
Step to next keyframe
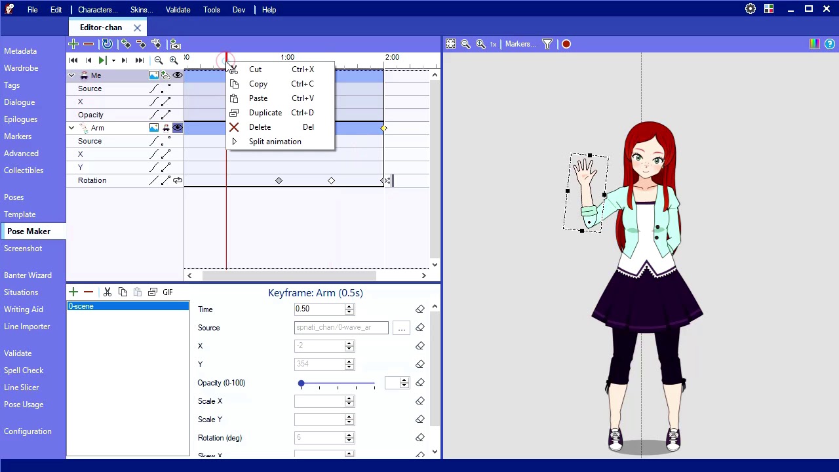coord(124,60)
